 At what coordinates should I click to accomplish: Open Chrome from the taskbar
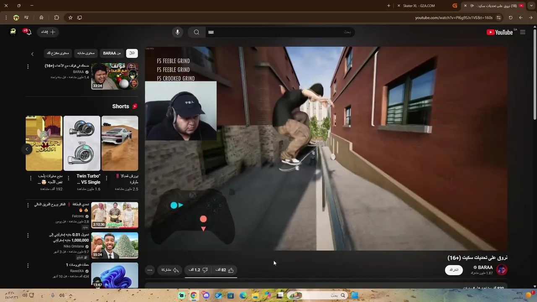pyautogui.click(x=193, y=295)
